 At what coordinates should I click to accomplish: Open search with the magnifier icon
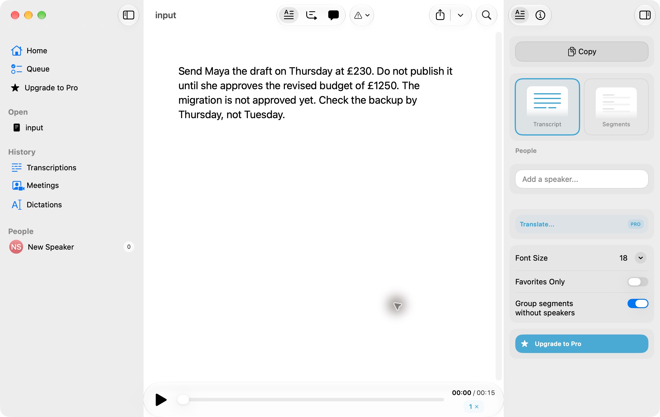(486, 15)
